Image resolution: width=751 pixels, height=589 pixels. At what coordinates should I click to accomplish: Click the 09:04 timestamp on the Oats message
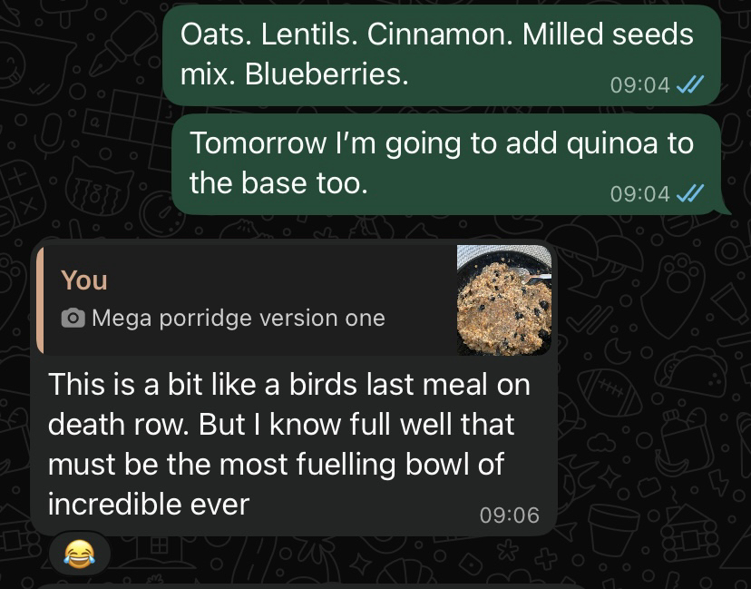(640, 85)
